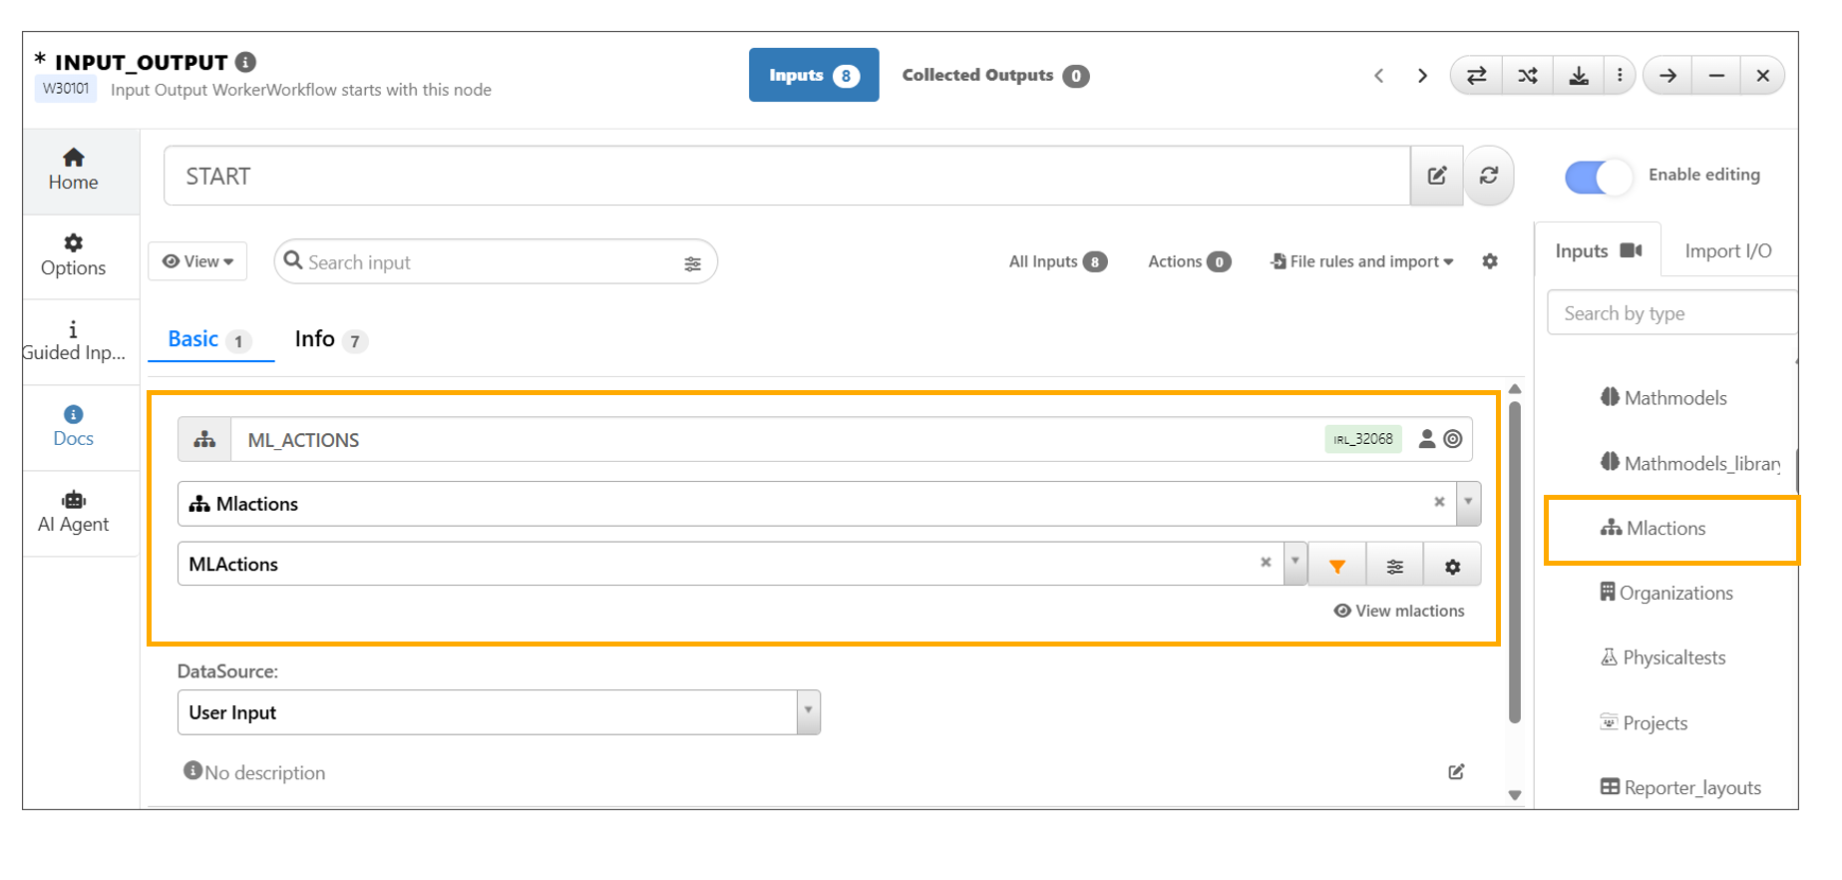Click the Search input field
This screenshot has width=1842, height=880.
click(x=489, y=262)
